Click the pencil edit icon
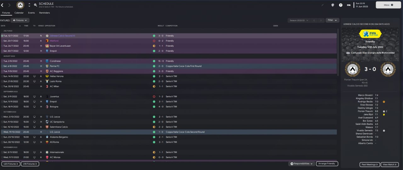 (322, 5)
